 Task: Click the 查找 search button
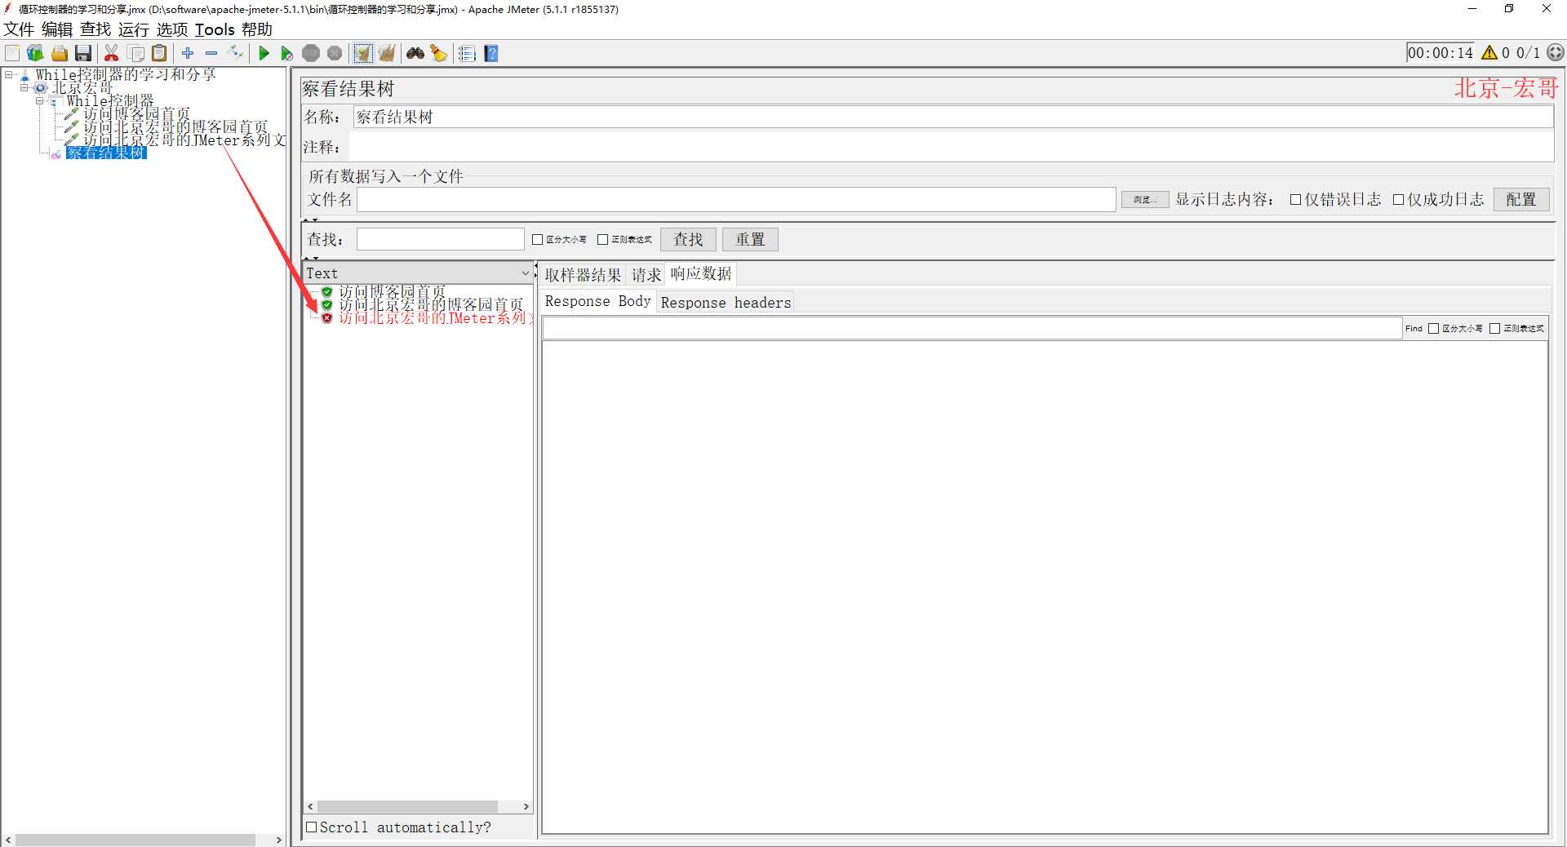pyautogui.click(x=688, y=240)
